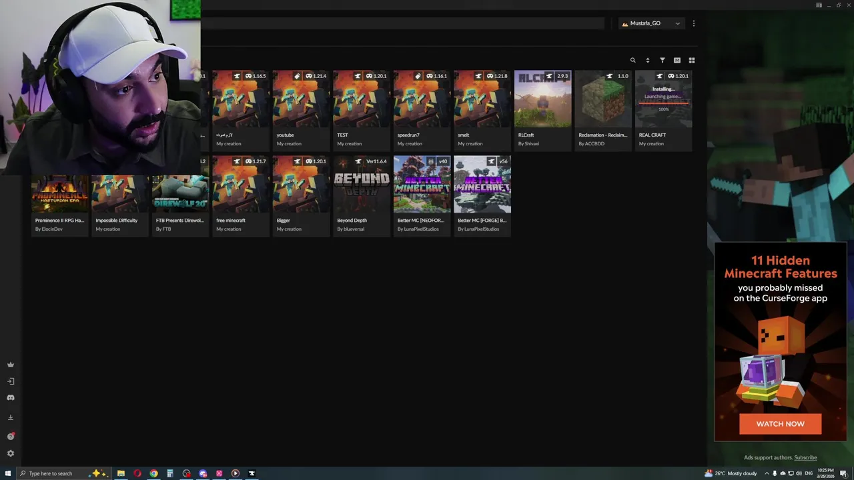Open the CurseForge anvil taskbar icon
The height and width of the screenshot is (480, 854).
[252, 473]
